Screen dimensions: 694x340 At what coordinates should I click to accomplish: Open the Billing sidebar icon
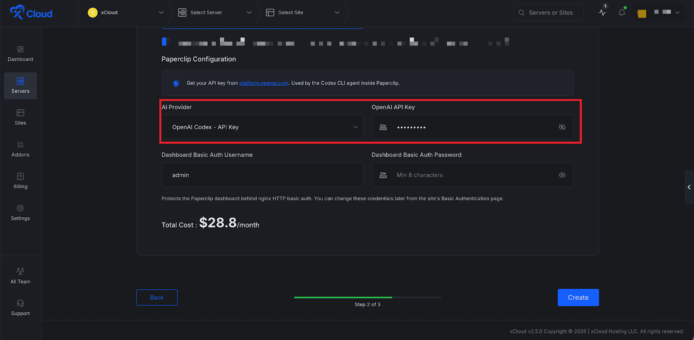[x=20, y=177]
